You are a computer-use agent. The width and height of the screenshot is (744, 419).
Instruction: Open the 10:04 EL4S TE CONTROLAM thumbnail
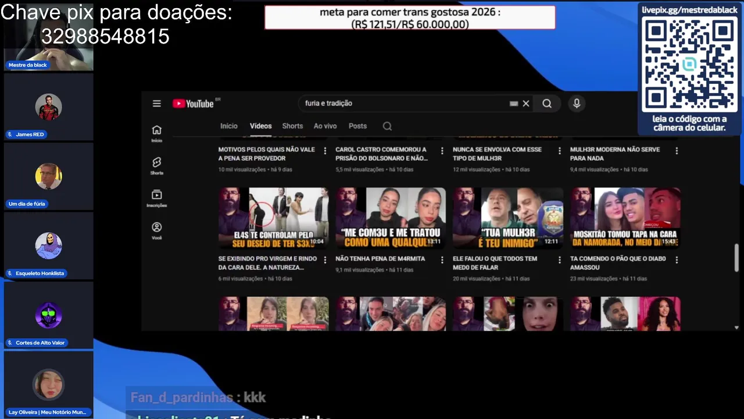[x=273, y=218]
